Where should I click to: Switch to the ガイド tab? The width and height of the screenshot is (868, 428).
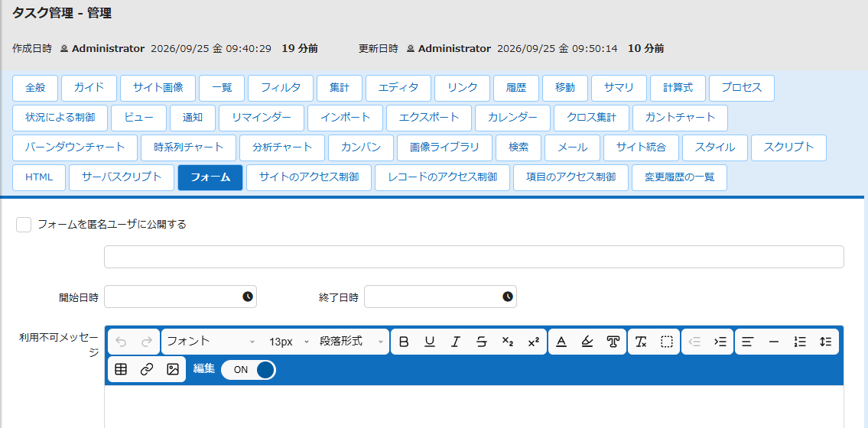pyautogui.click(x=89, y=88)
